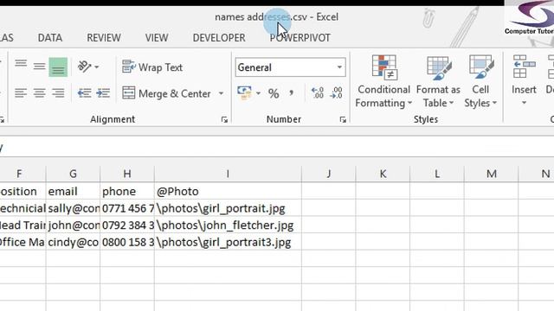This screenshot has height=311, width=554.
Task: Select column H header
Action: [127, 174]
